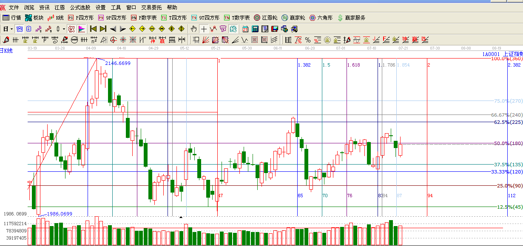Jump to first bar with skip-start arrow

(x=93, y=29)
